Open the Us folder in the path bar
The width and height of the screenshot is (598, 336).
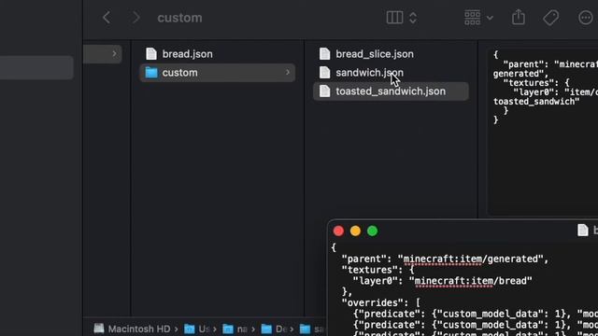coord(197,329)
